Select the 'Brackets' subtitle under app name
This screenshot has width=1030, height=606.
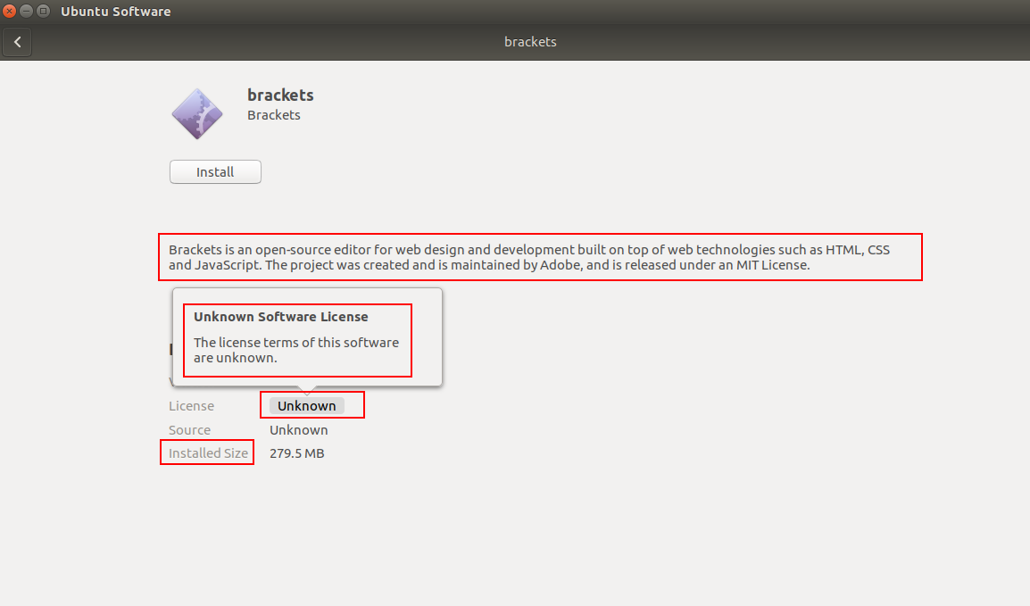274,115
